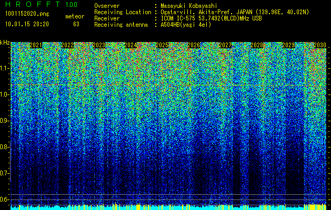Click the 2029 time marker
The height and width of the screenshot is (210, 331).
pyautogui.click(x=288, y=45)
